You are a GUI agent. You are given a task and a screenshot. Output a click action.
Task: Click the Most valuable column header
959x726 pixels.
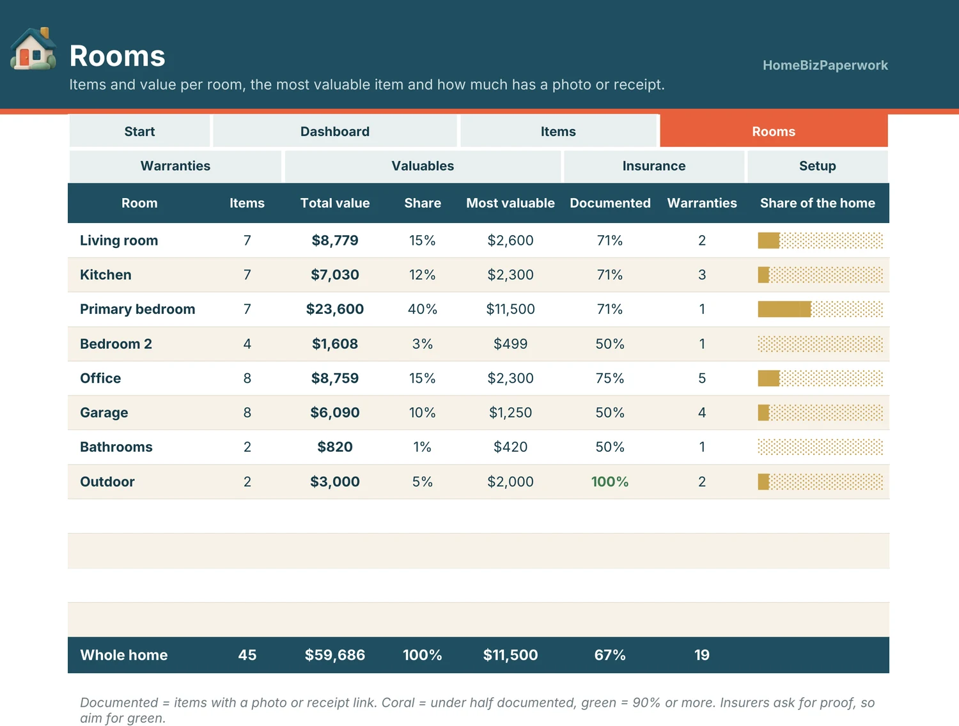pos(510,203)
